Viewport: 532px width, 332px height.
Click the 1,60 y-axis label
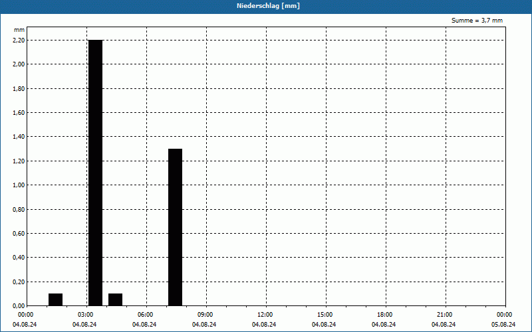click(x=19, y=113)
